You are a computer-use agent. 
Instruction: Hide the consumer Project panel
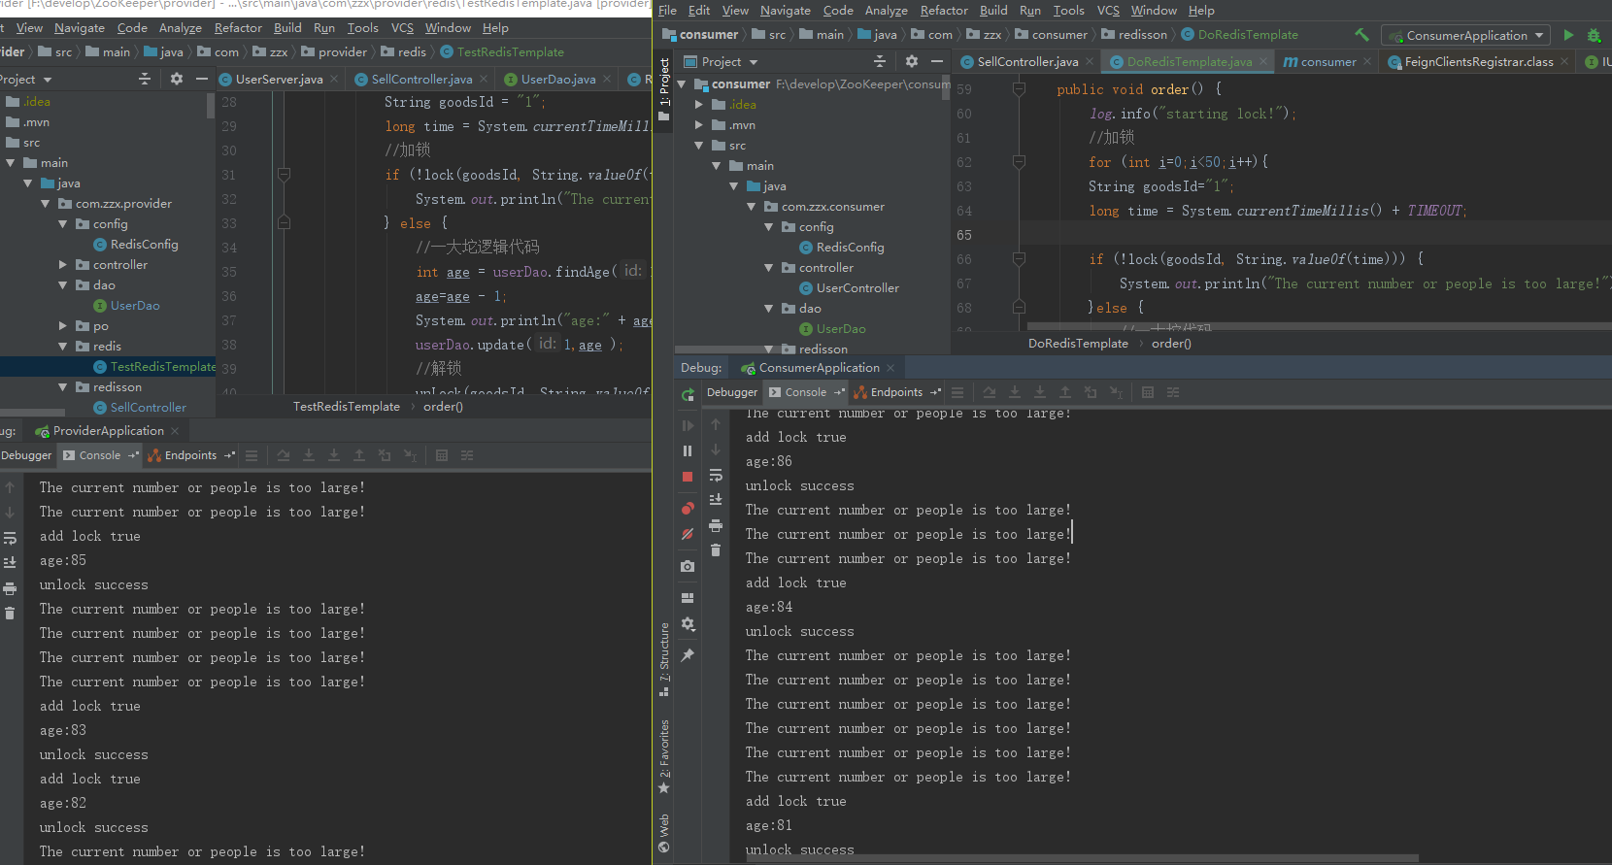(937, 61)
